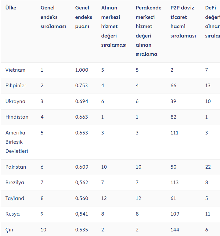Click the Pakistan country cell
The width and height of the screenshot is (220, 236).
pos(16,167)
